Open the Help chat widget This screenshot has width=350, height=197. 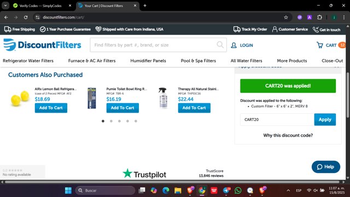pyautogui.click(x=326, y=167)
